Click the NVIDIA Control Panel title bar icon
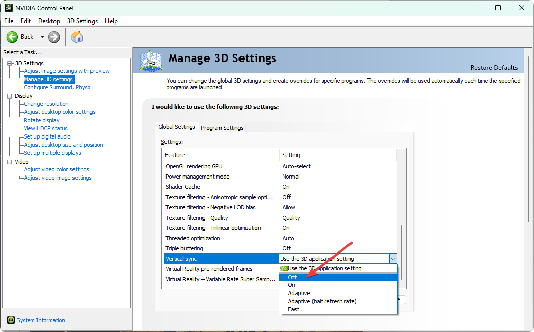534x332 pixels. click(9, 8)
